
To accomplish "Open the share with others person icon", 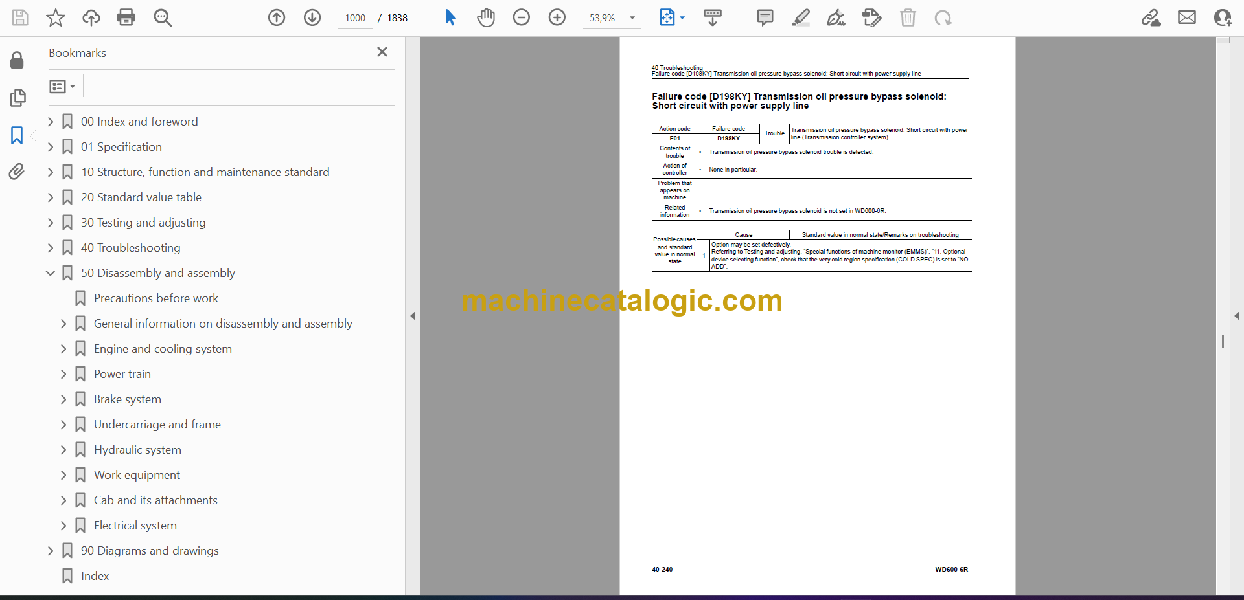I will point(1223,17).
